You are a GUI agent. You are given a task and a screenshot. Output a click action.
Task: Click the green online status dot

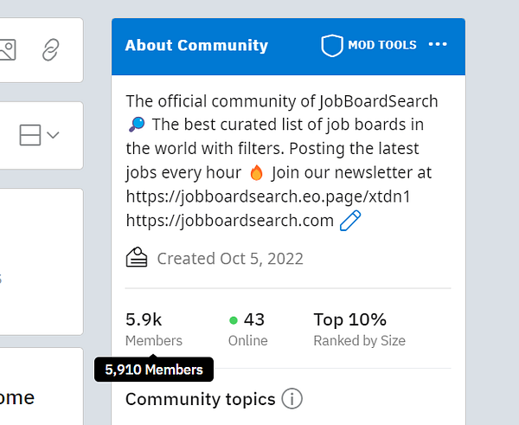tap(234, 320)
